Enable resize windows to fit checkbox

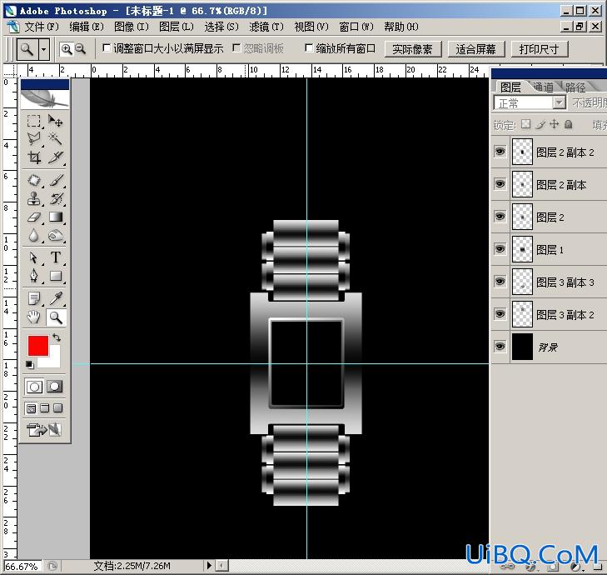coord(107,48)
